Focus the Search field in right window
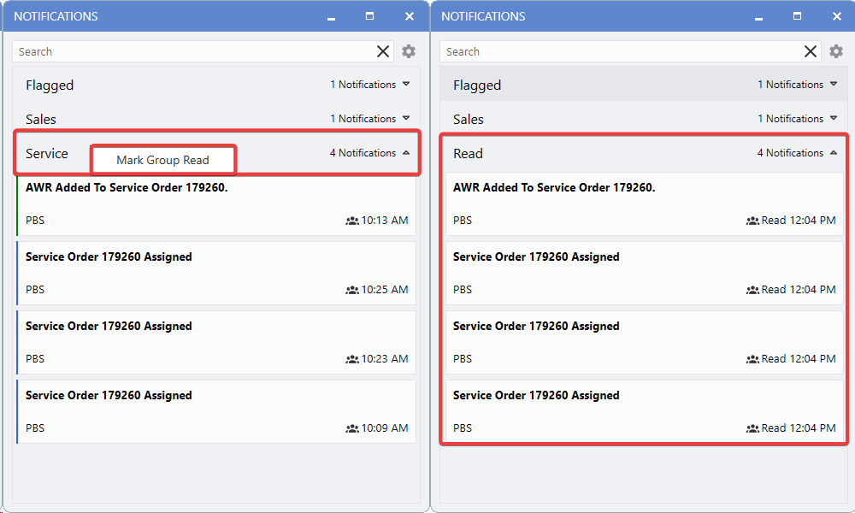855x513 pixels. [x=620, y=51]
